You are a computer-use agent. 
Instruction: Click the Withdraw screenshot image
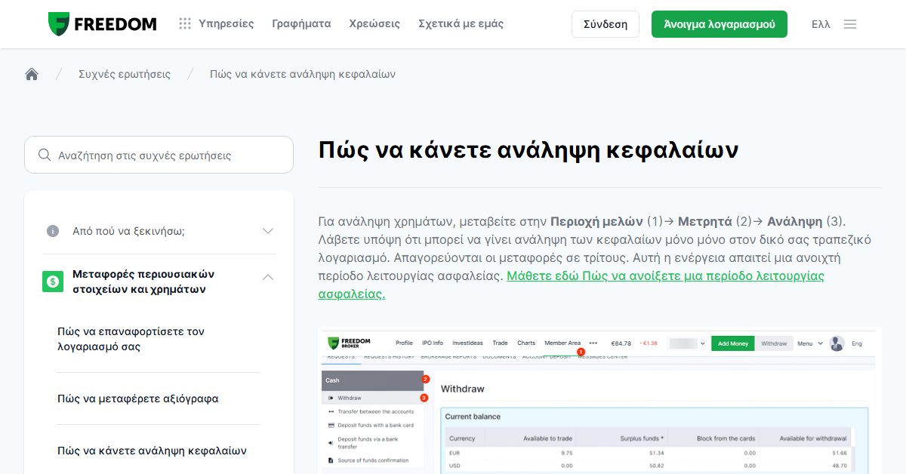[600, 401]
